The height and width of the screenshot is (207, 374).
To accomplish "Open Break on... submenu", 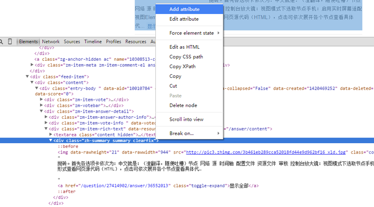I will pos(190,134).
